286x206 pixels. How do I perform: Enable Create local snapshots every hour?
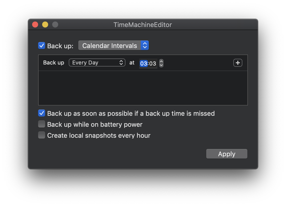pos(41,135)
